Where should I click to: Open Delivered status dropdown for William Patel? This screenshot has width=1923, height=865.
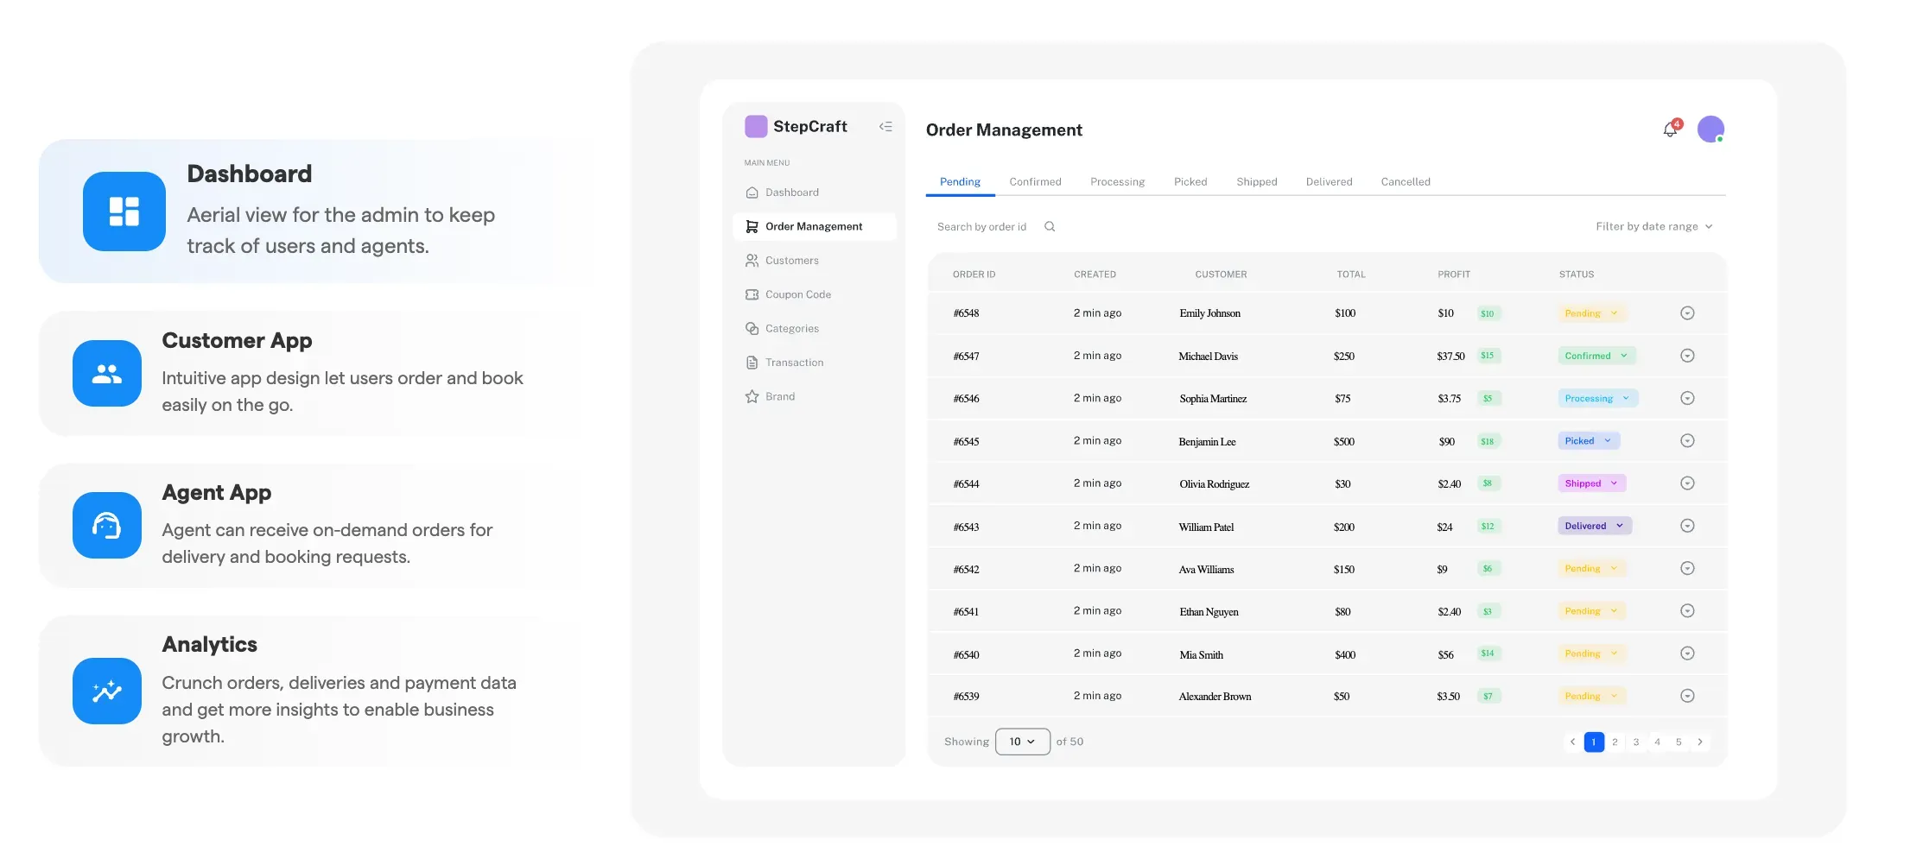click(1595, 526)
